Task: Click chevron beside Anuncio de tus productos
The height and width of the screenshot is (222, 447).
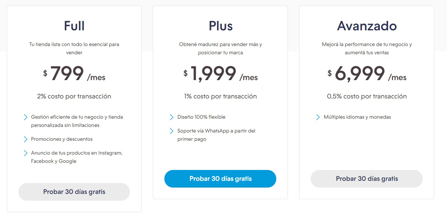Action: pyautogui.click(x=26, y=153)
